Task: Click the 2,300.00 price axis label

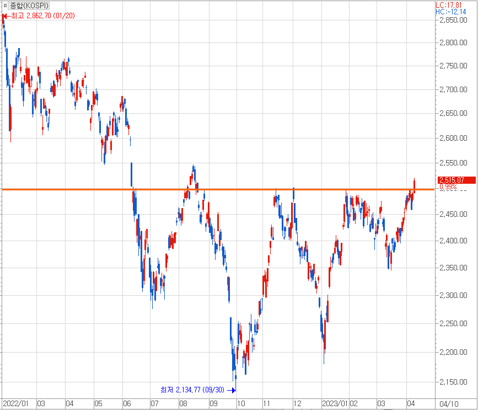Action: pos(454,296)
